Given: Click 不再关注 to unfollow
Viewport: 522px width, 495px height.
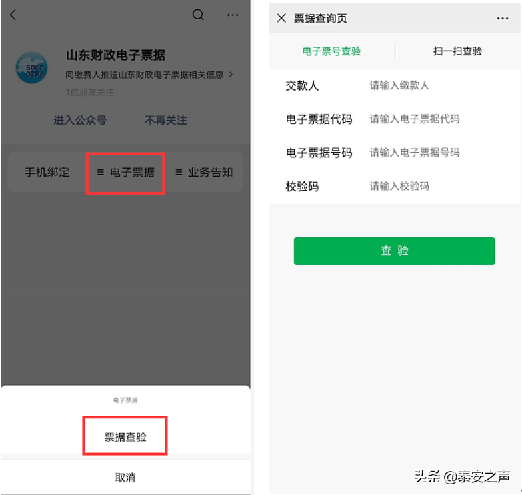Looking at the screenshot, I should pyautogui.click(x=166, y=120).
